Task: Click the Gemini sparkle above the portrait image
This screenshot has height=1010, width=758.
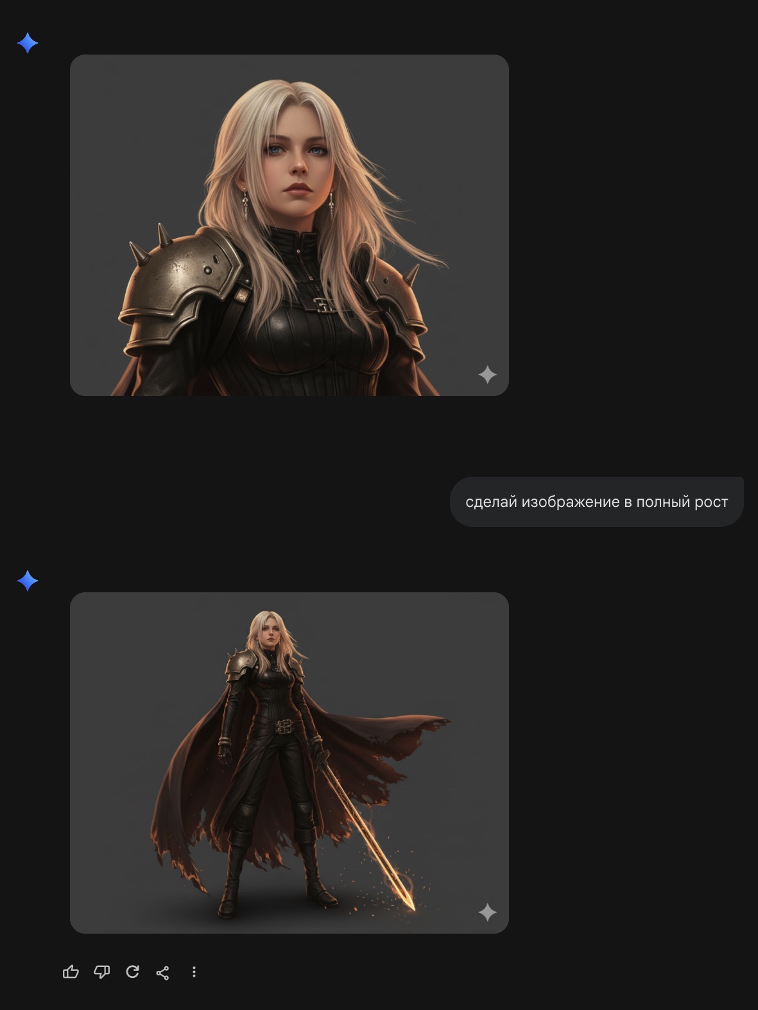Action: tap(28, 44)
